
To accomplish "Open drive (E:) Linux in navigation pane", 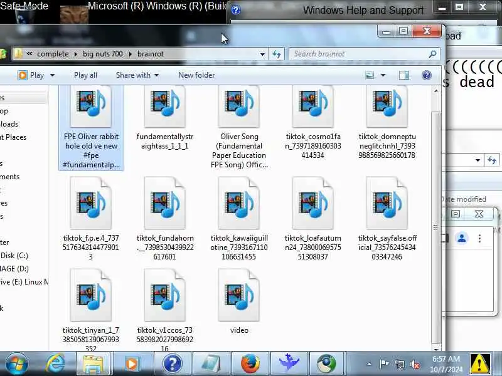I will pos(24,281).
